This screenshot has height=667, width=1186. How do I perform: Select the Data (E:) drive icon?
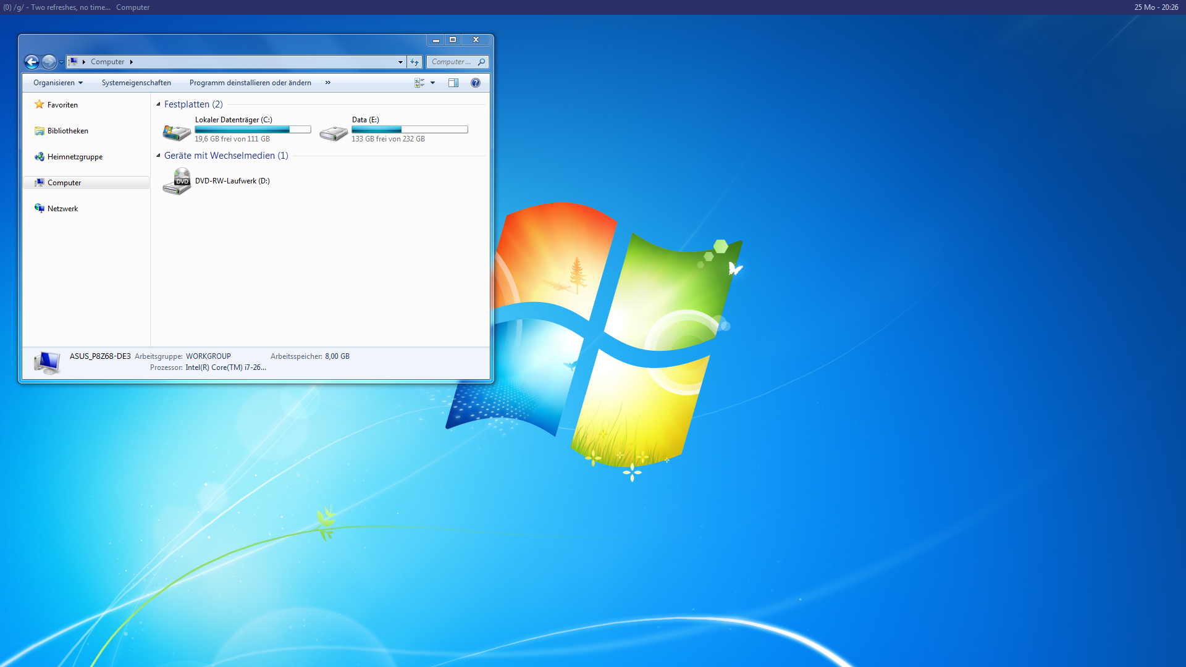pyautogui.click(x=334, y=133)
